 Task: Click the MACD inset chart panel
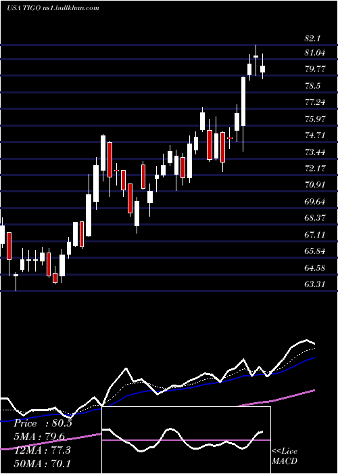[x=186, y=440]
